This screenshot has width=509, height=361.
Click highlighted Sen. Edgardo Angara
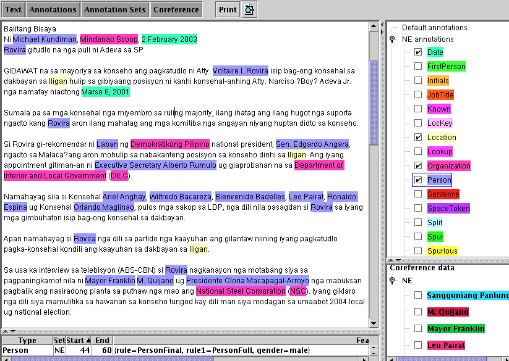click(312, 144)
